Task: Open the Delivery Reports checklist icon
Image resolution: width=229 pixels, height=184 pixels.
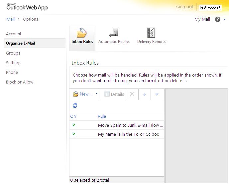Action: (151, 33)
